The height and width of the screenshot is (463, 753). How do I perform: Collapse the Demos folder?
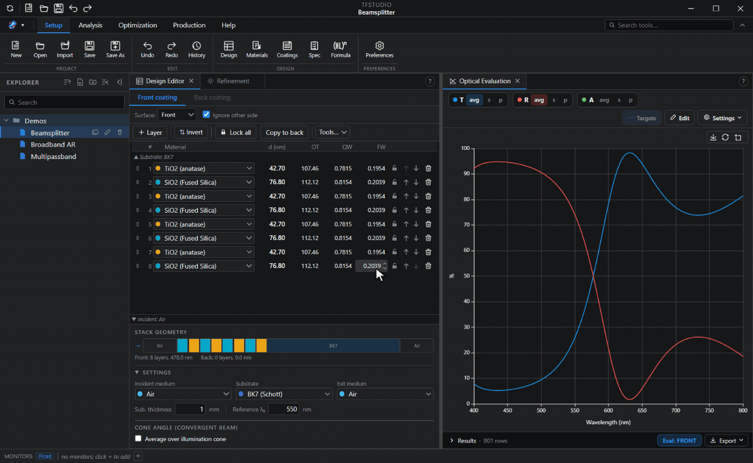coord(7,121)
